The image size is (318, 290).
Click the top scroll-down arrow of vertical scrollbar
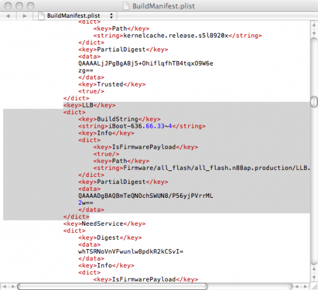pyautogui.click(x=314, y=34)
